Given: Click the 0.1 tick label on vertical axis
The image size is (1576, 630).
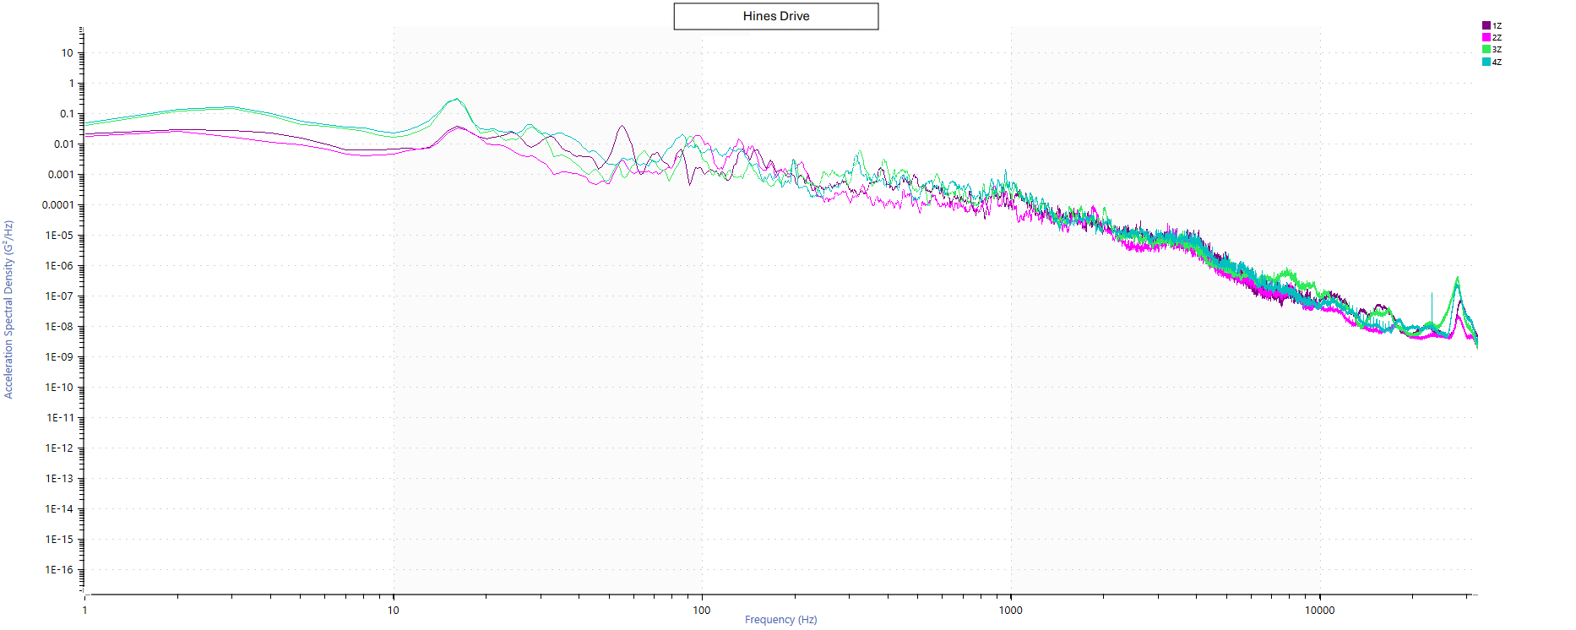Looking at the screenshot, I should click(x=67, y=114).
